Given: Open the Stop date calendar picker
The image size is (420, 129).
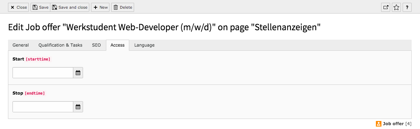Looking at the screenshot, I should click(x=78, y=107).
